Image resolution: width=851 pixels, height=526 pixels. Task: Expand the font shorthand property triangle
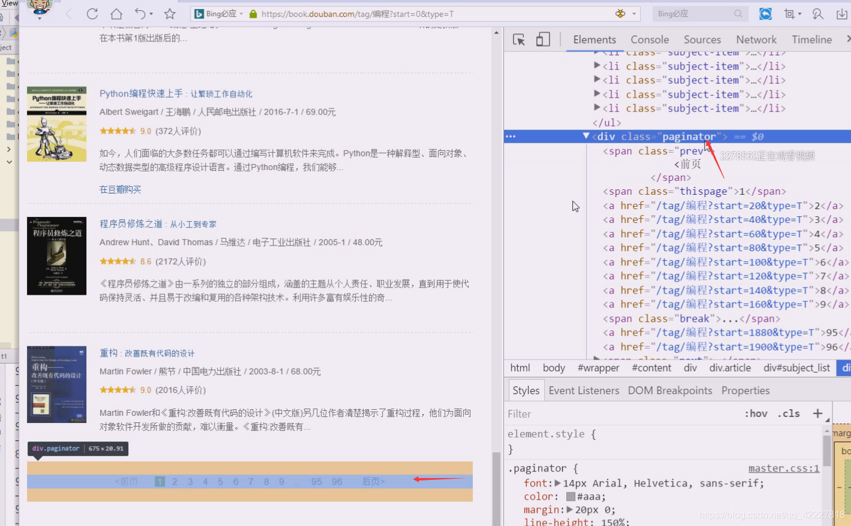click(557, 483)
